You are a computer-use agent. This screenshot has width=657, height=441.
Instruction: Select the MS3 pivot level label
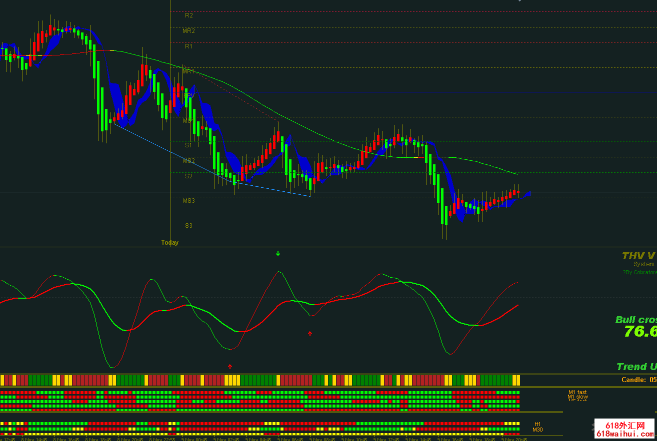pos(188,201)
